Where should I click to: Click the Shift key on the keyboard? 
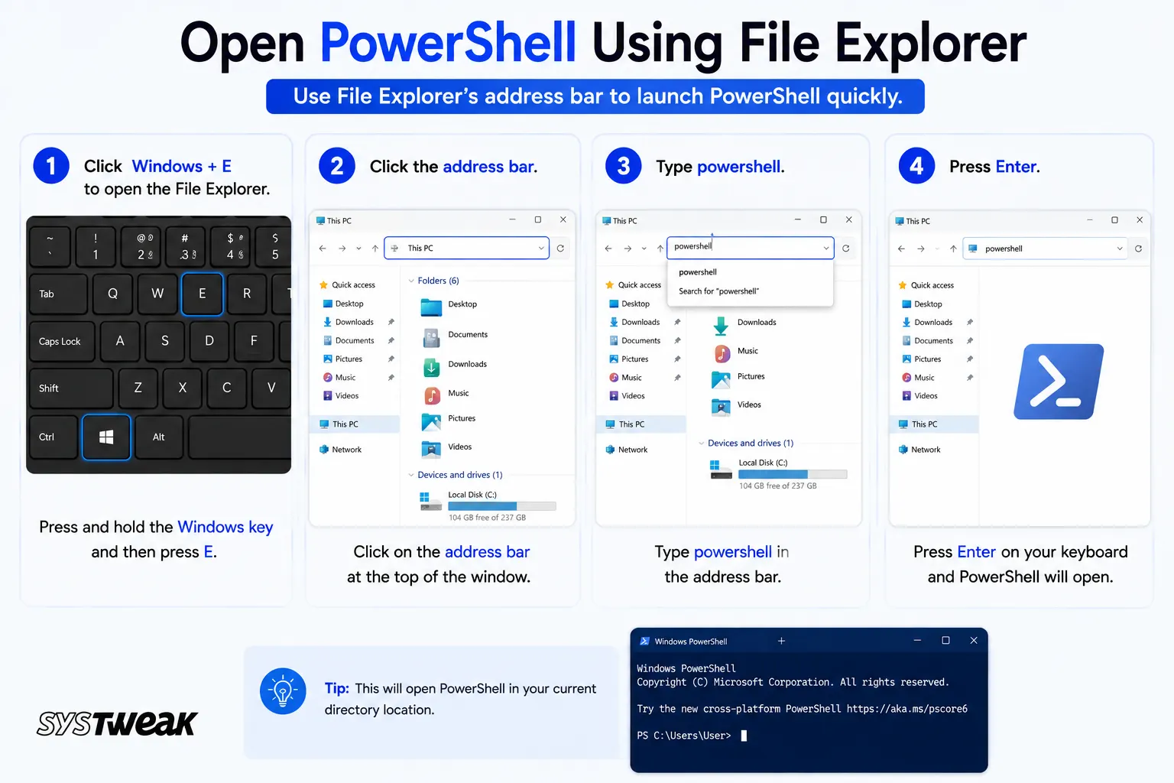[71, 388]
